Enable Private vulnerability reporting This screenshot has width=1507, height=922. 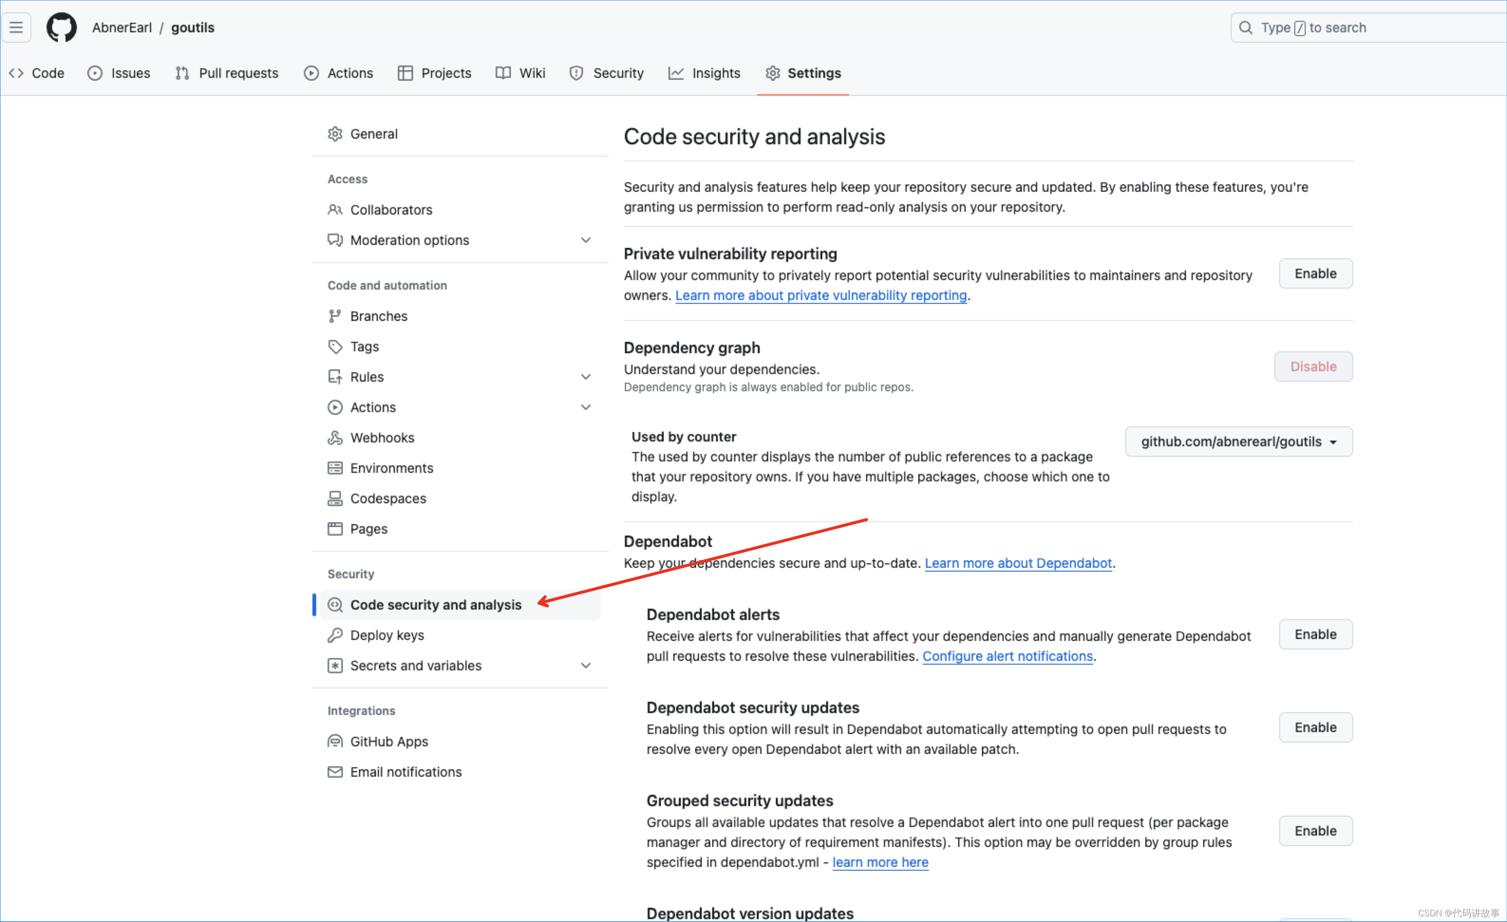[x=1315, y=273]
